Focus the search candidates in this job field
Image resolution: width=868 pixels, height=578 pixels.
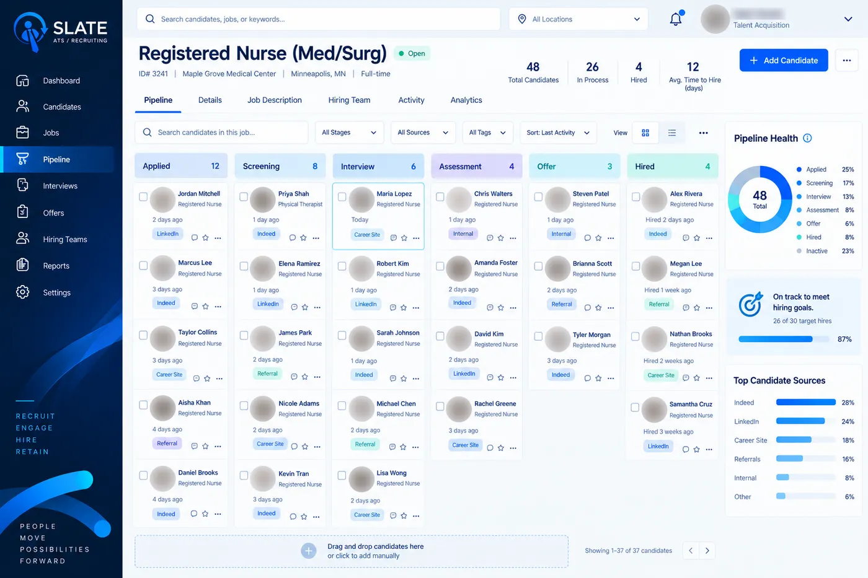click(x=221, y=133)
